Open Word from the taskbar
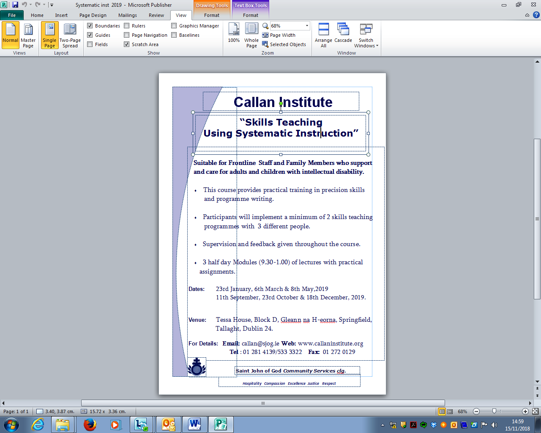The height and width of the screenshot is (433, 541). [x=194, y=425]
